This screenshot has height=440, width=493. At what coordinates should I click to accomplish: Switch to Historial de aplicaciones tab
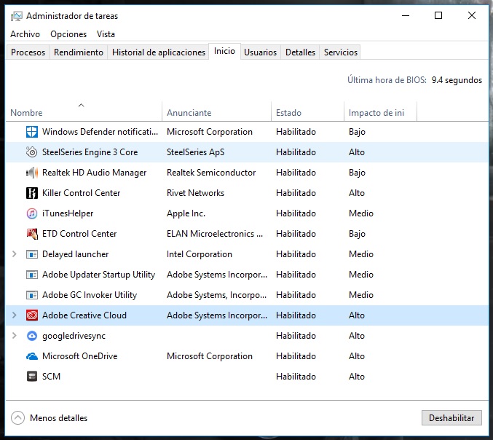(159, 52)
